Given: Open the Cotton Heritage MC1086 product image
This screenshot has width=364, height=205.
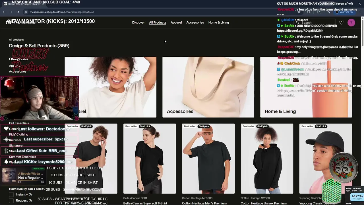Looking at the screenshot, I should pyautogui.click(x=208, y=159).
